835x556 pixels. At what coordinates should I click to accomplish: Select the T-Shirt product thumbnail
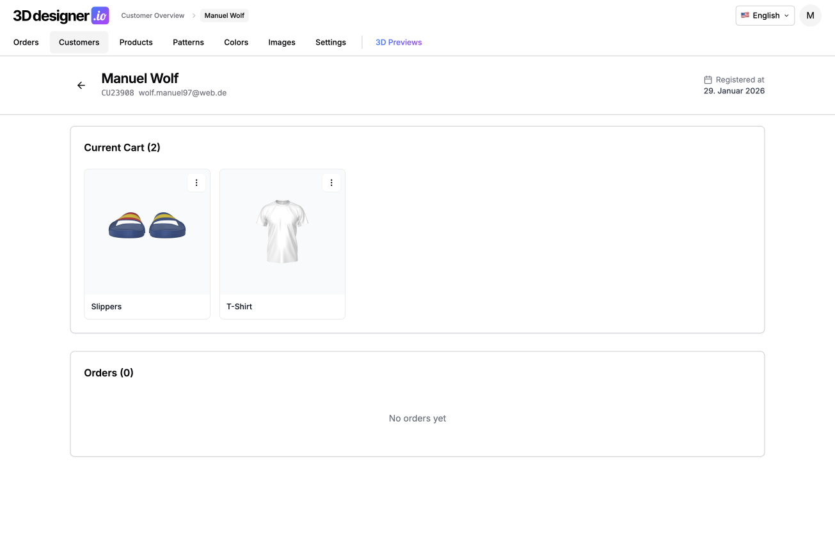pyautogui.click(x=282, y=231)
